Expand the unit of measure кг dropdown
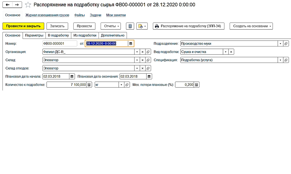Image resolution: width=291 pixels, height=174 pixels. [x=121, y=85]
